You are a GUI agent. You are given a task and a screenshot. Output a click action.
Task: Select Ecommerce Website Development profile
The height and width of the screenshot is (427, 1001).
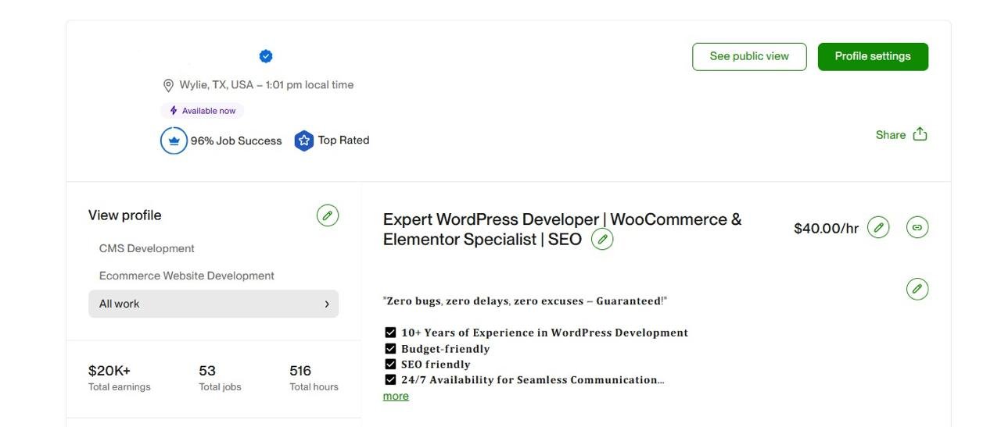pyautogui.click(x=187, y=276)
